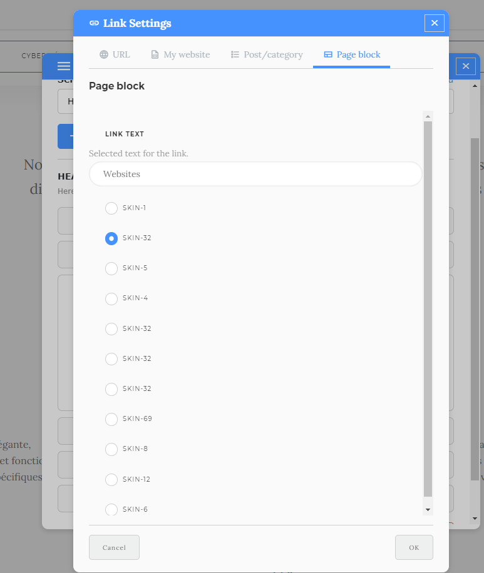
Task: Select the SKIN-4 radio option
Action: coord(111,298)
